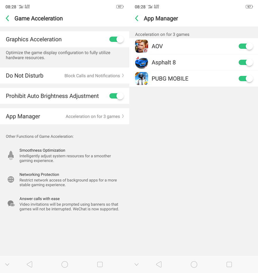Image resolution: width=258 pixels, height=273 pixels.
Task: Tap the Networking Protection globe icon
Action: point(11,179)
